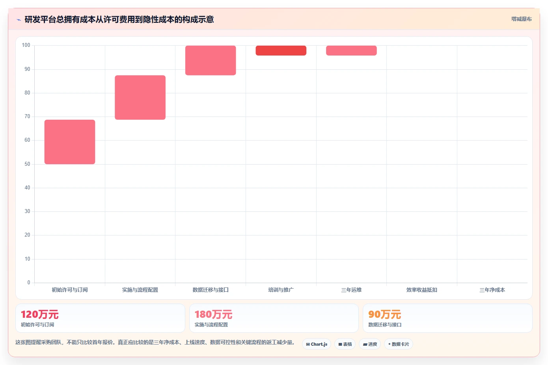Click the 表格 tag chip
The width and height of the screenshot is (548, 365).
345,344
